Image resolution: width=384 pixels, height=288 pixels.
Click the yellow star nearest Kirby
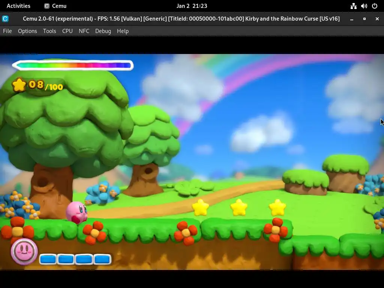coord(200,207)
